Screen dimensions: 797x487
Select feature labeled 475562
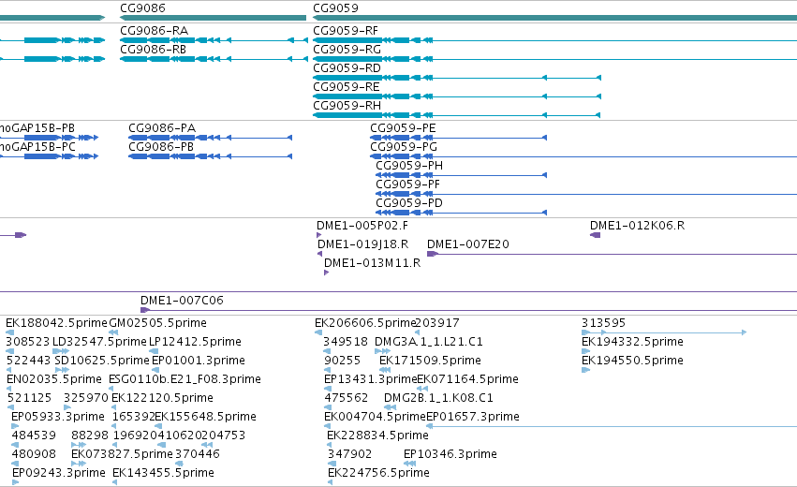pos(347,399)
